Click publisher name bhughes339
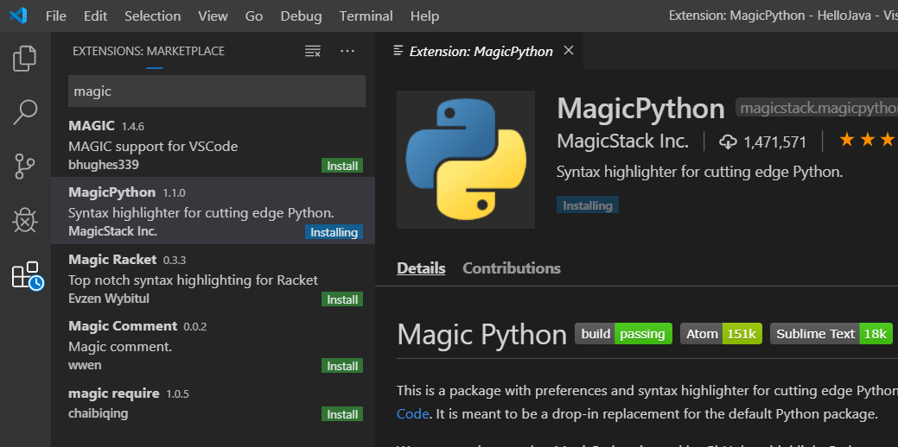898x447 pixels. click(x=104, y=165)
